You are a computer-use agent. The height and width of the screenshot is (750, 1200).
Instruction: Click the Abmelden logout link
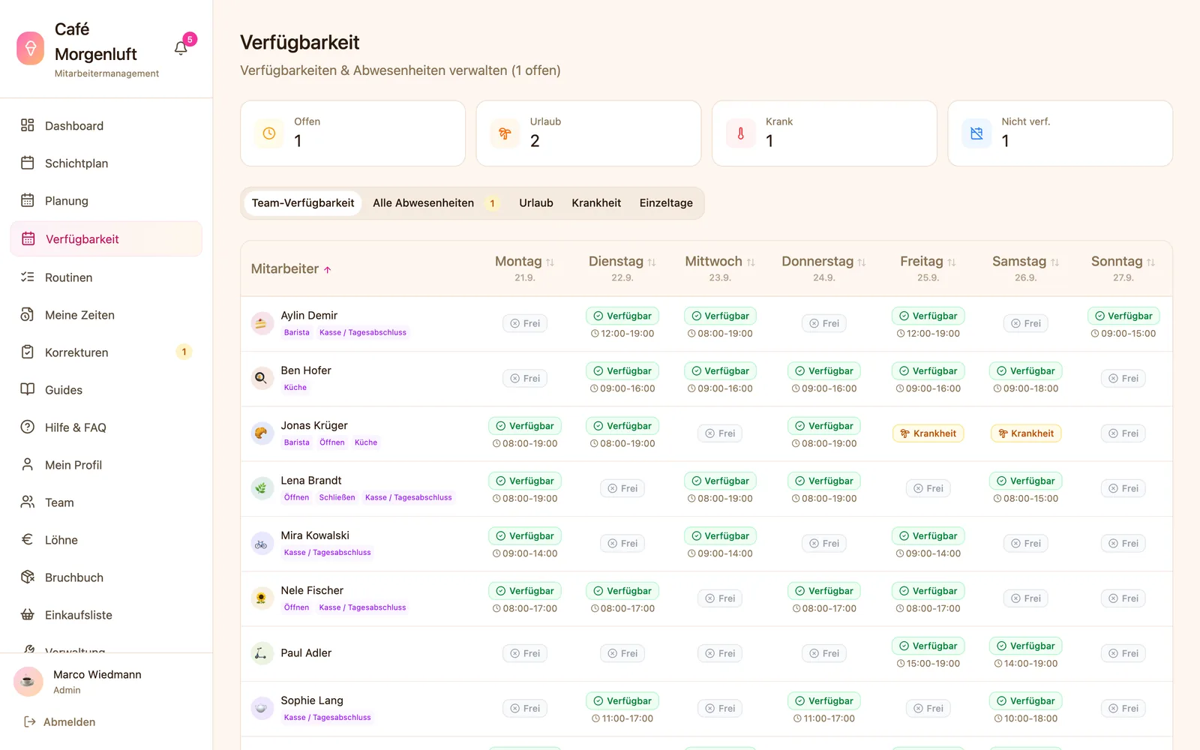coord(60,721)
